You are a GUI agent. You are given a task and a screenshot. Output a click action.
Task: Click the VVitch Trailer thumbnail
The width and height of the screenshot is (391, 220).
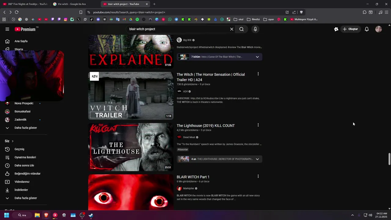131,96
